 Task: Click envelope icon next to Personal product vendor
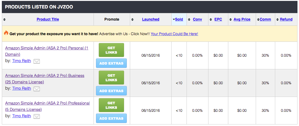point(37,61)
